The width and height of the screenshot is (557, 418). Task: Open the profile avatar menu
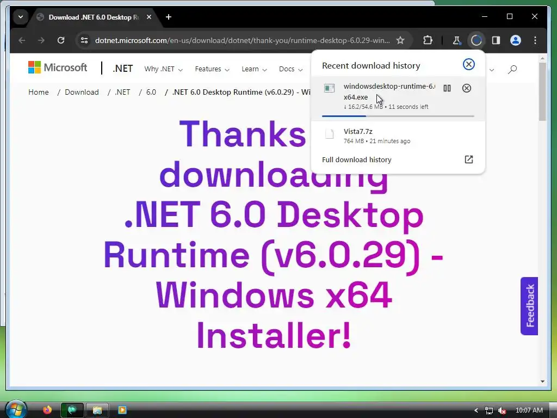click(516, 40)
